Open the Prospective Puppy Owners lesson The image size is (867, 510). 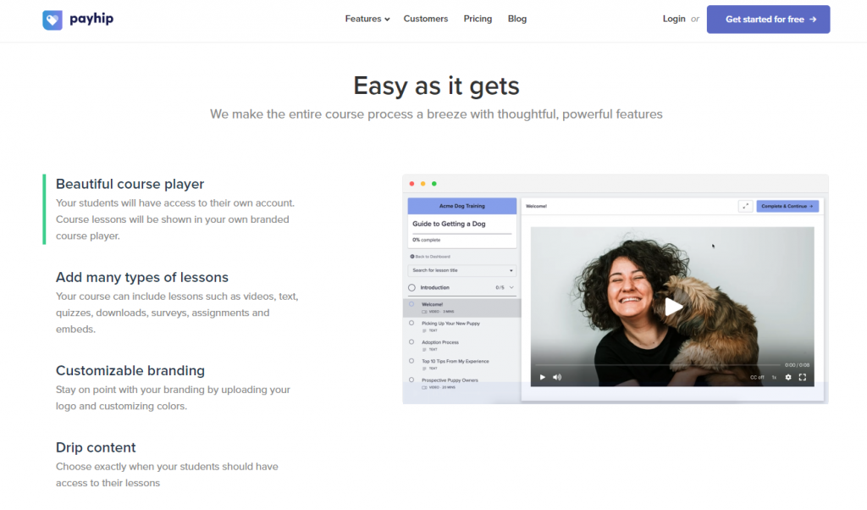coord(450,380)
